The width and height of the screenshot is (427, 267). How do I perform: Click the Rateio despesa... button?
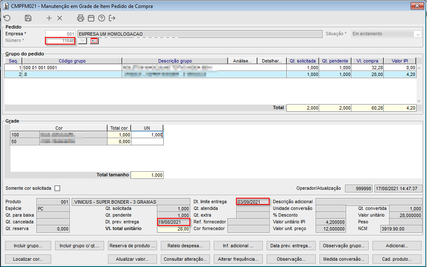(x=185, y=246)
